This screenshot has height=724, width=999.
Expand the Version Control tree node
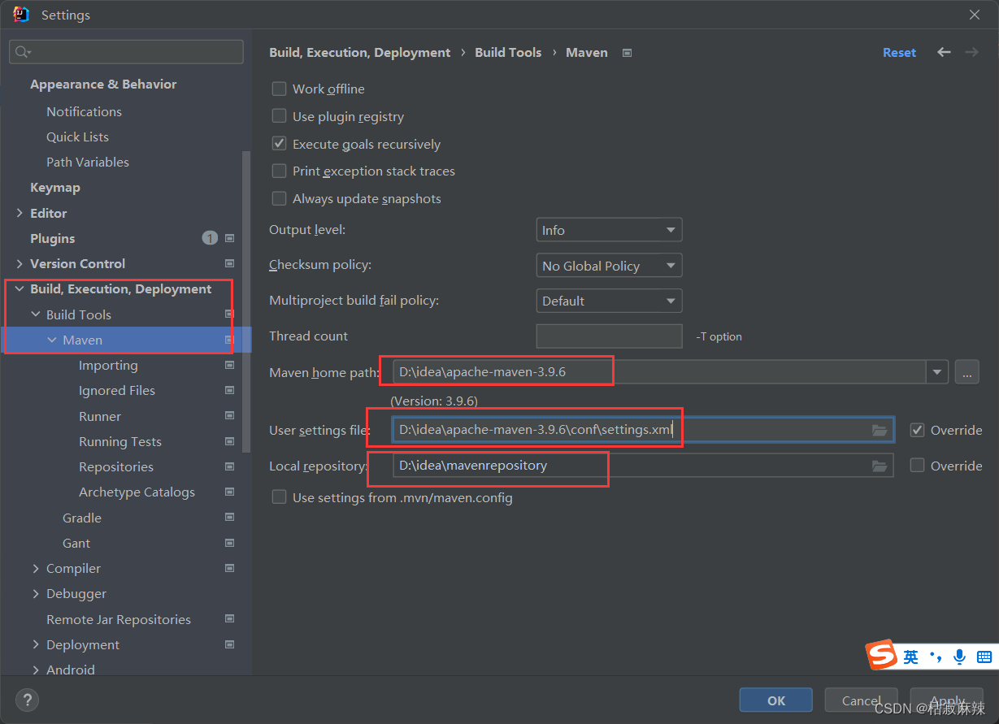coord(20,263)
